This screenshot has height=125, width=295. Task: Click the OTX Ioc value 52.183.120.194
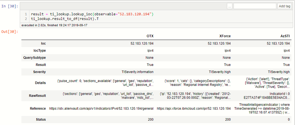click(x=142, y=44)
